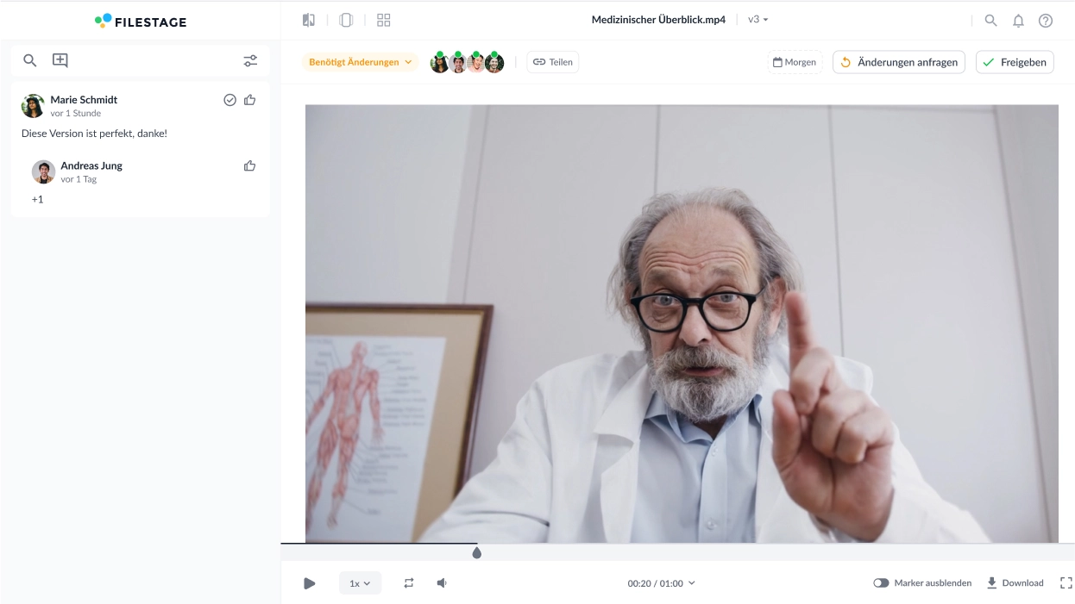Toggle the Marker ausblenden switch
1075x604 pixels.
(881, 583)
